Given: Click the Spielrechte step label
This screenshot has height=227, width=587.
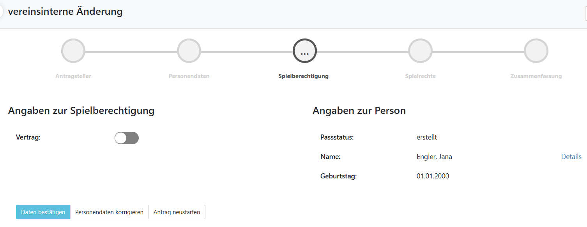Looking at the screenshot, I should (x=420, y=76).
